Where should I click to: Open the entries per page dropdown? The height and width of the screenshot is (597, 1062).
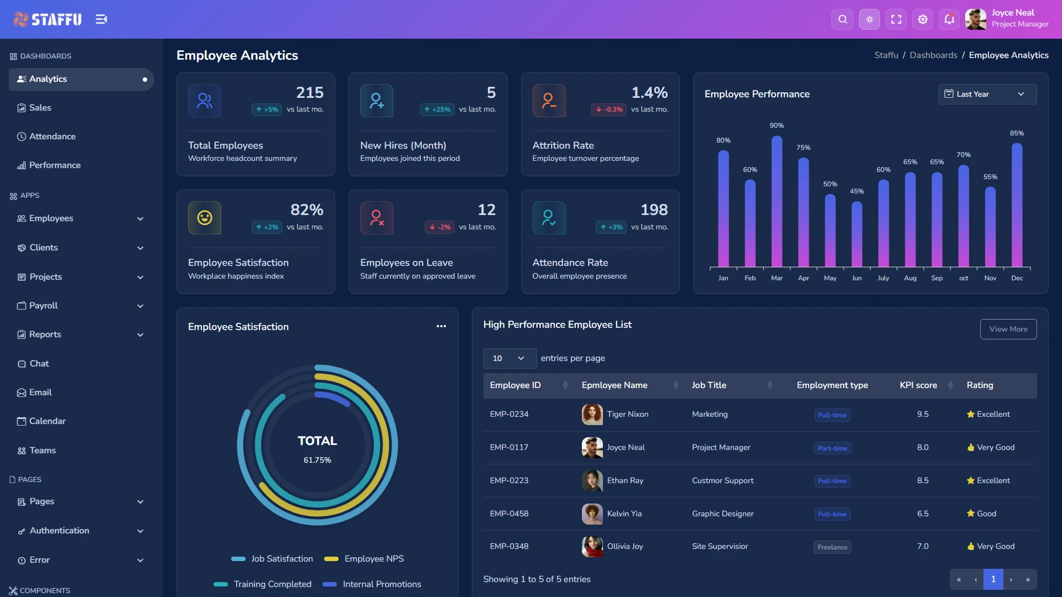(509, 358)
